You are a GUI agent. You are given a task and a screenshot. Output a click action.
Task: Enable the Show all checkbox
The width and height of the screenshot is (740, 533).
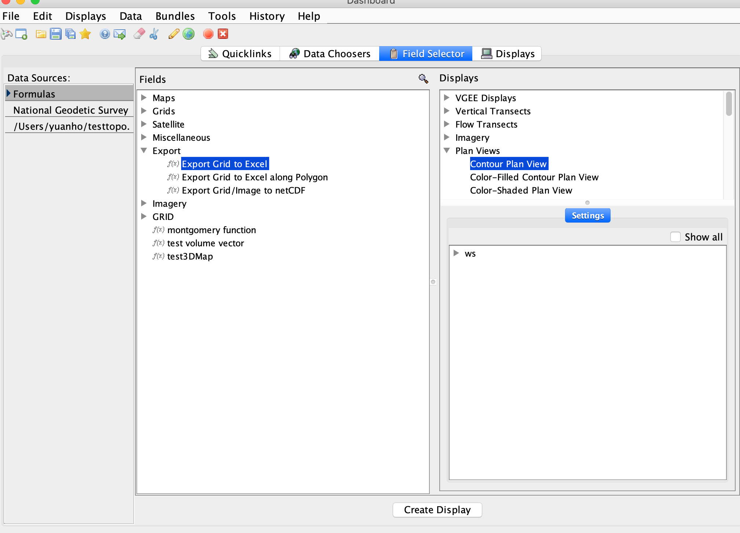[675, 237]
